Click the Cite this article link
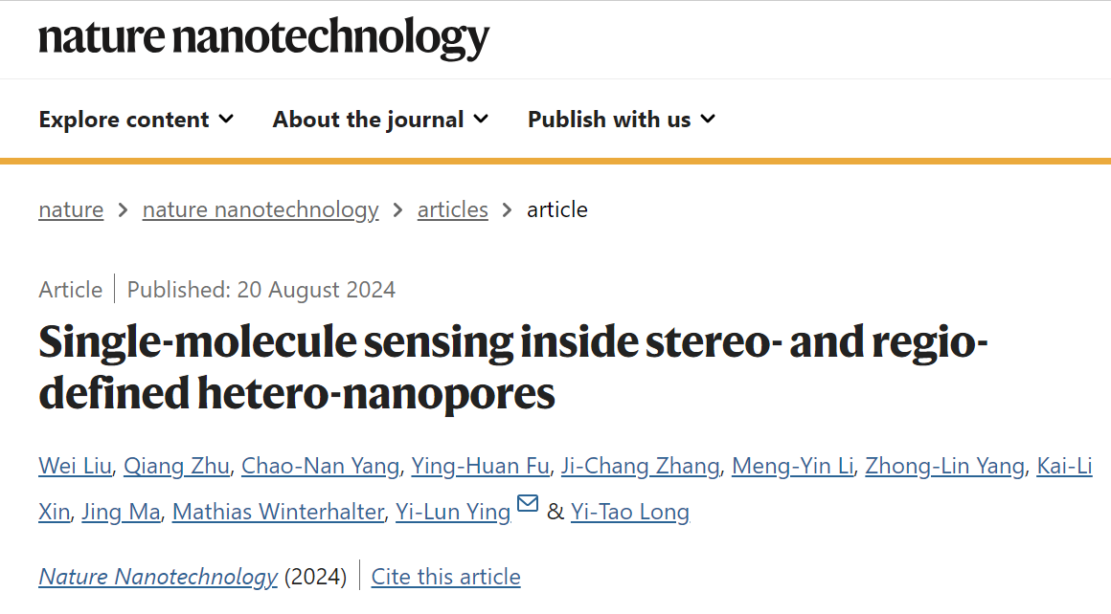Image resolution: width=1111 pixels, height=614 pixels. click(x=445, y=577)
